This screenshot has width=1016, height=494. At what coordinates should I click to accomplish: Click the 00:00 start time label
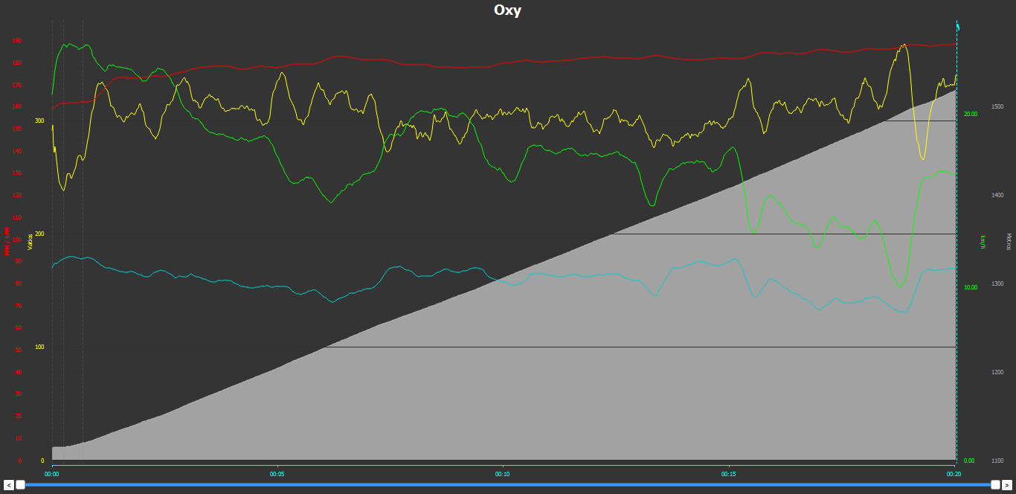pyautogui.click(x=51, y=473)
